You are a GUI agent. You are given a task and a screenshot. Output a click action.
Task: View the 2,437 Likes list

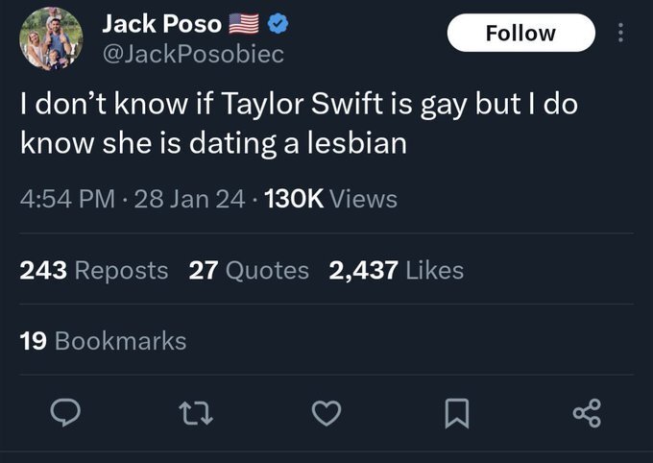[396, 271]
